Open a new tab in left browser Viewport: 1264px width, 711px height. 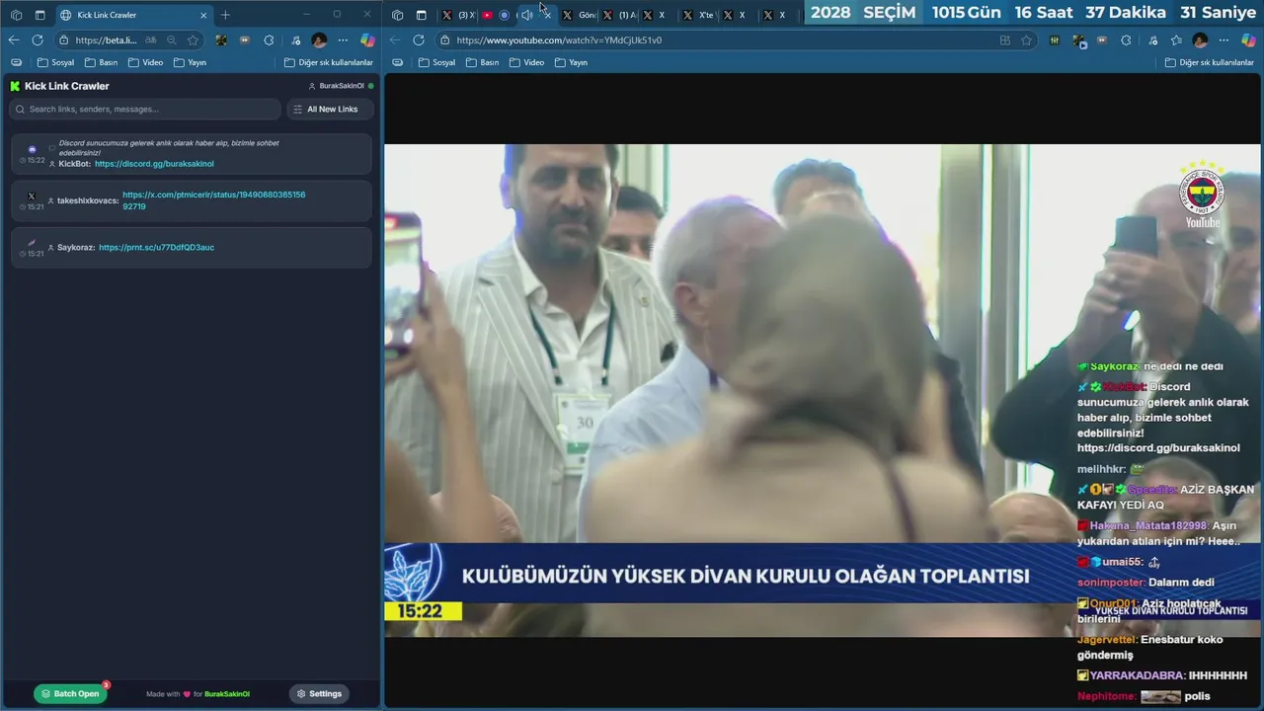click(x=225, y=15)
